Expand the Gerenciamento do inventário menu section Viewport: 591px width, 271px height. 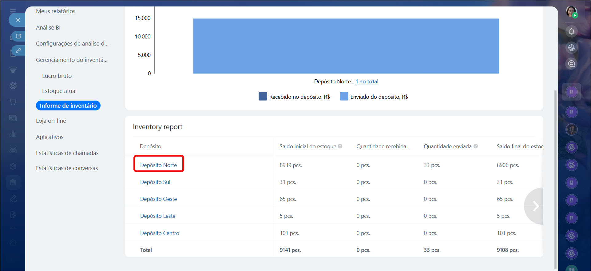pyautogui.click(x=72, y=60)
